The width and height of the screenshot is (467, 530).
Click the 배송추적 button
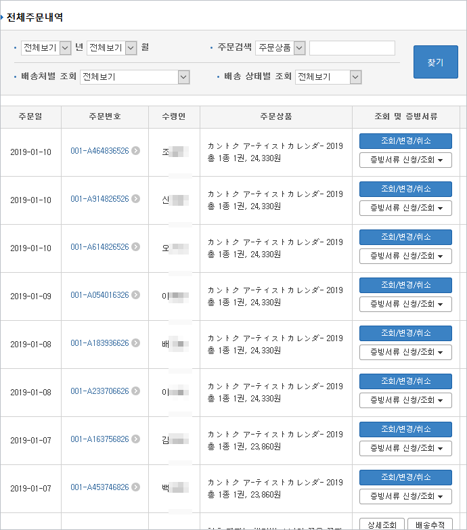430,525
